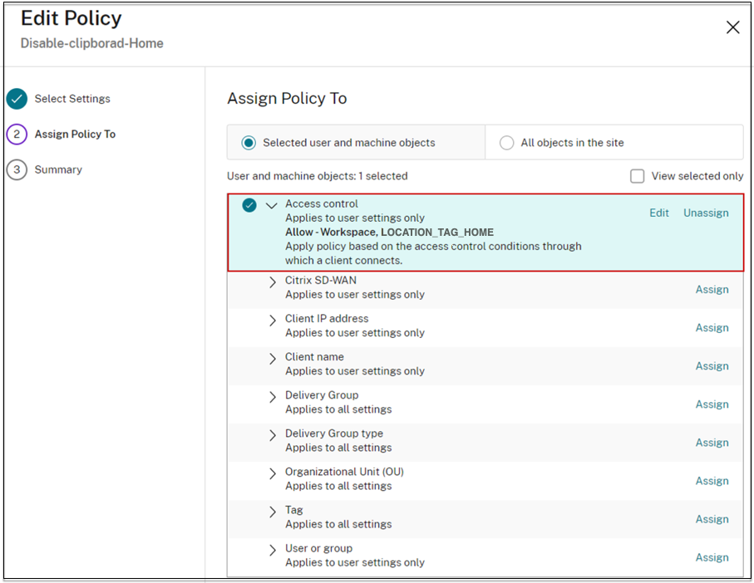This screenshot has height=583, width=754.
Task: Expand the Delivery Group row
Action: pyautogui.click(x=273, y=397)
